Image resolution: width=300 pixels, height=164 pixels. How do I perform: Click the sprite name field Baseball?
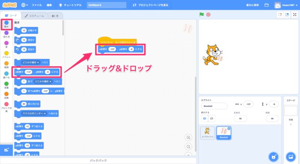pos(214,106)
